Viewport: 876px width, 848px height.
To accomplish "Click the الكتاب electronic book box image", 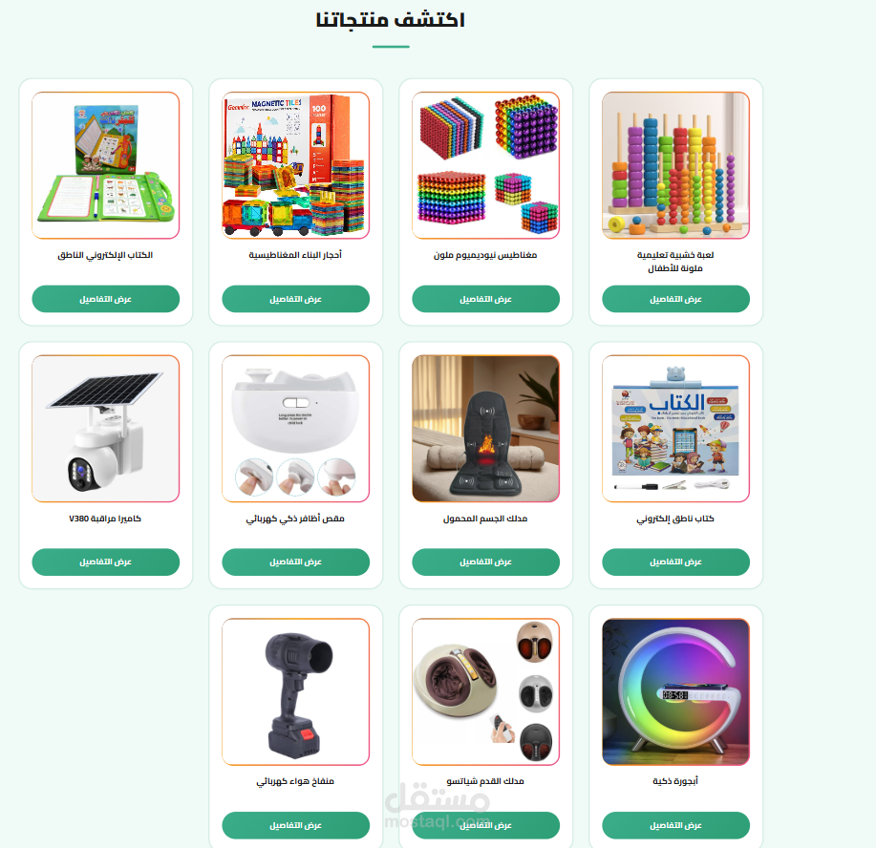I will coord(675,429).
